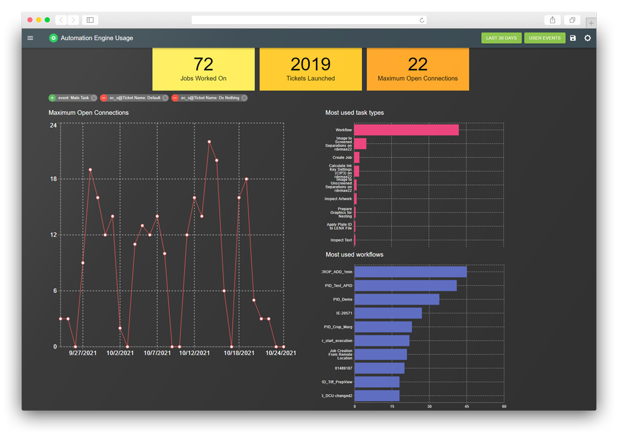Toggle the include indicator on event: Main Task
The height and width of the screenshot is (442, 621).
[x=51, y=98]
